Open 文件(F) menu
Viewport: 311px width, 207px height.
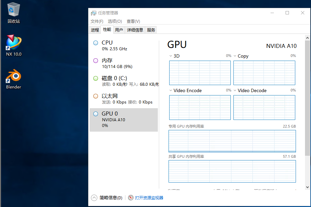point(97,21)
